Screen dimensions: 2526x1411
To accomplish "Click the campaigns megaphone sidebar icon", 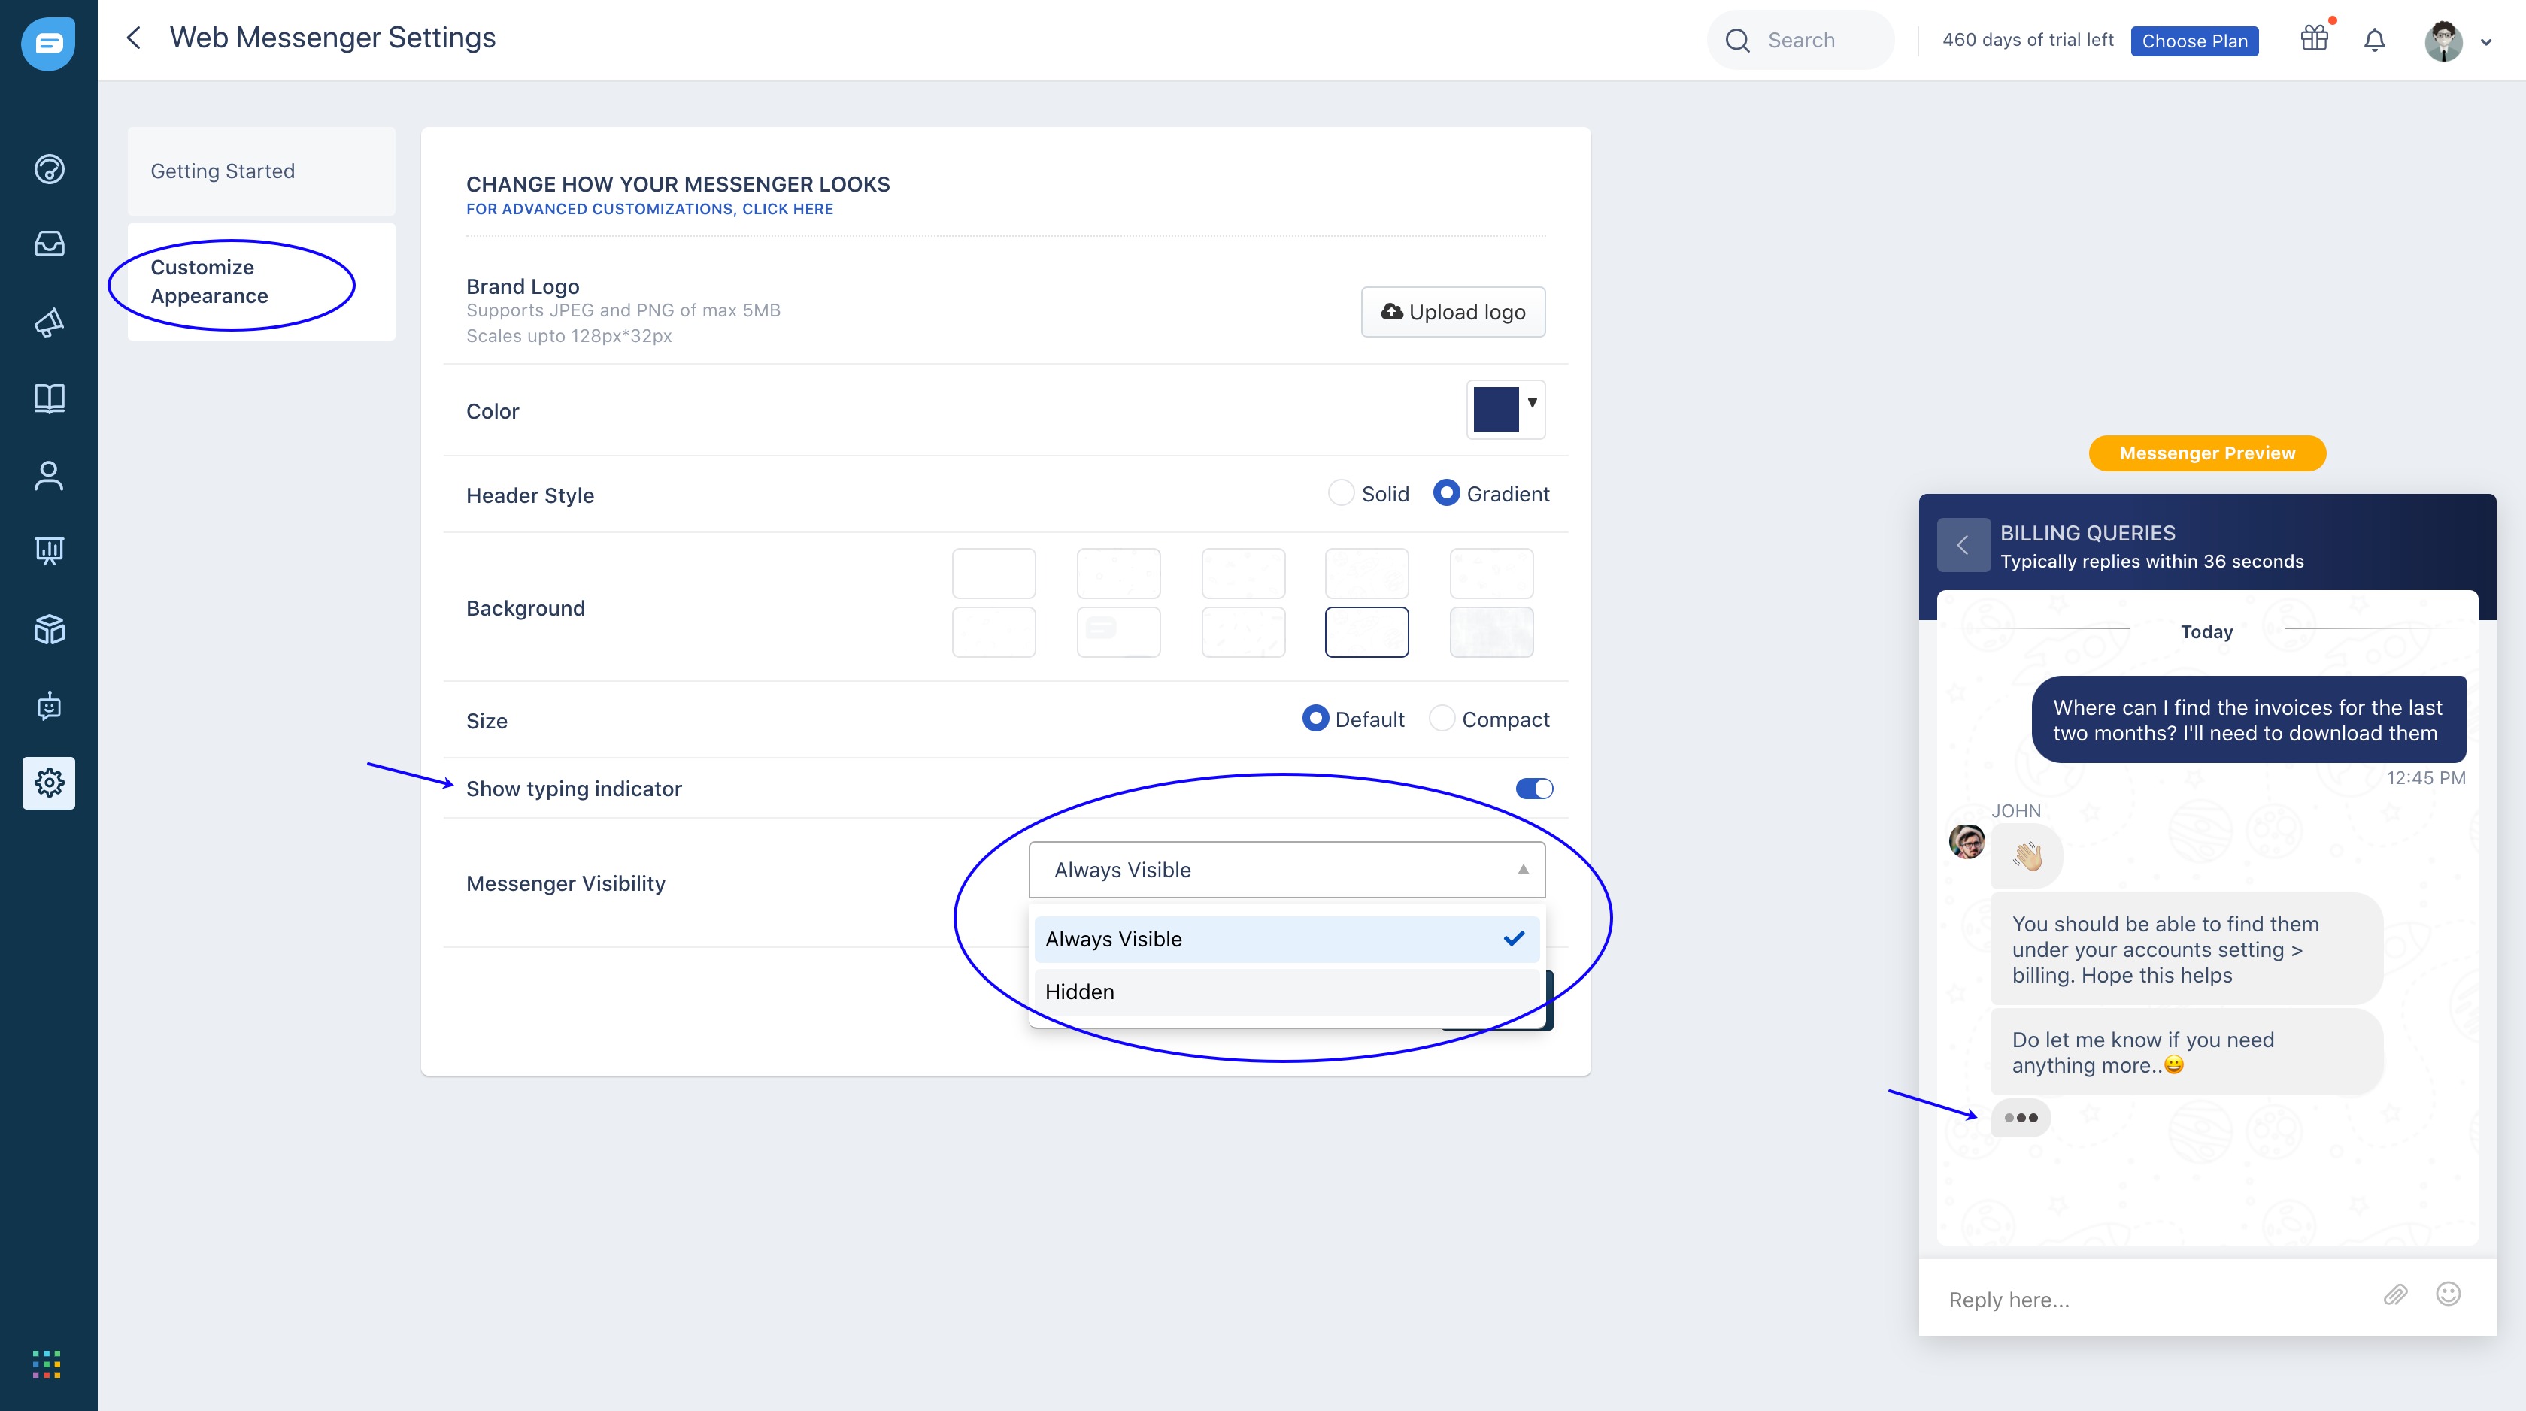I will (49, 322).
